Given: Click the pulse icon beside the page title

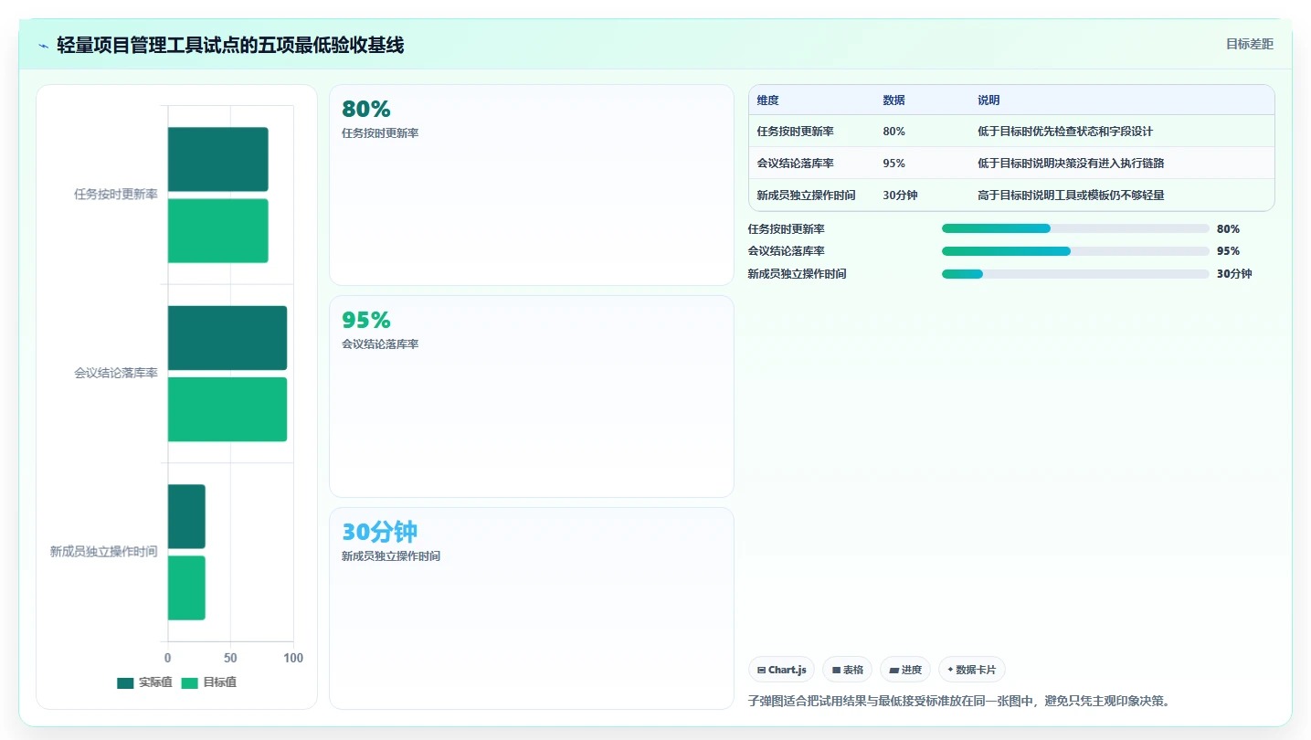Looking at the screenshot, I should pyautogui.click(x=44, y=46).
